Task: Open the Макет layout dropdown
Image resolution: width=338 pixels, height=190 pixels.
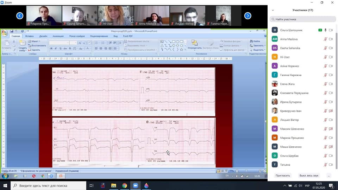Action: point(35,41)
